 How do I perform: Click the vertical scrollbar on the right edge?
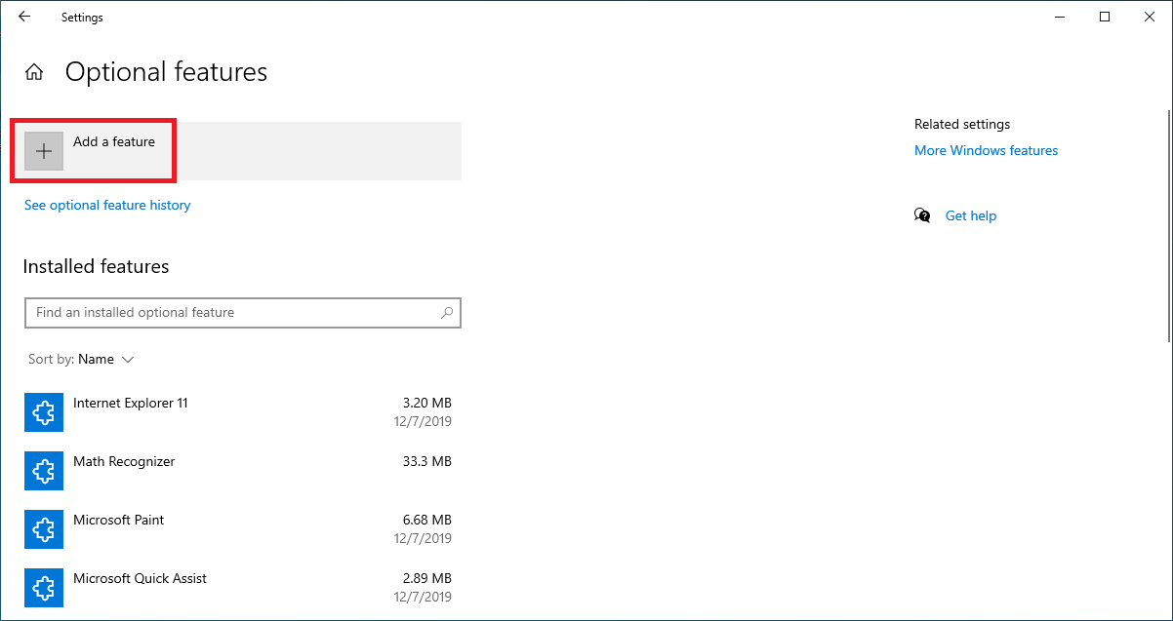[x=1167, y=195]
